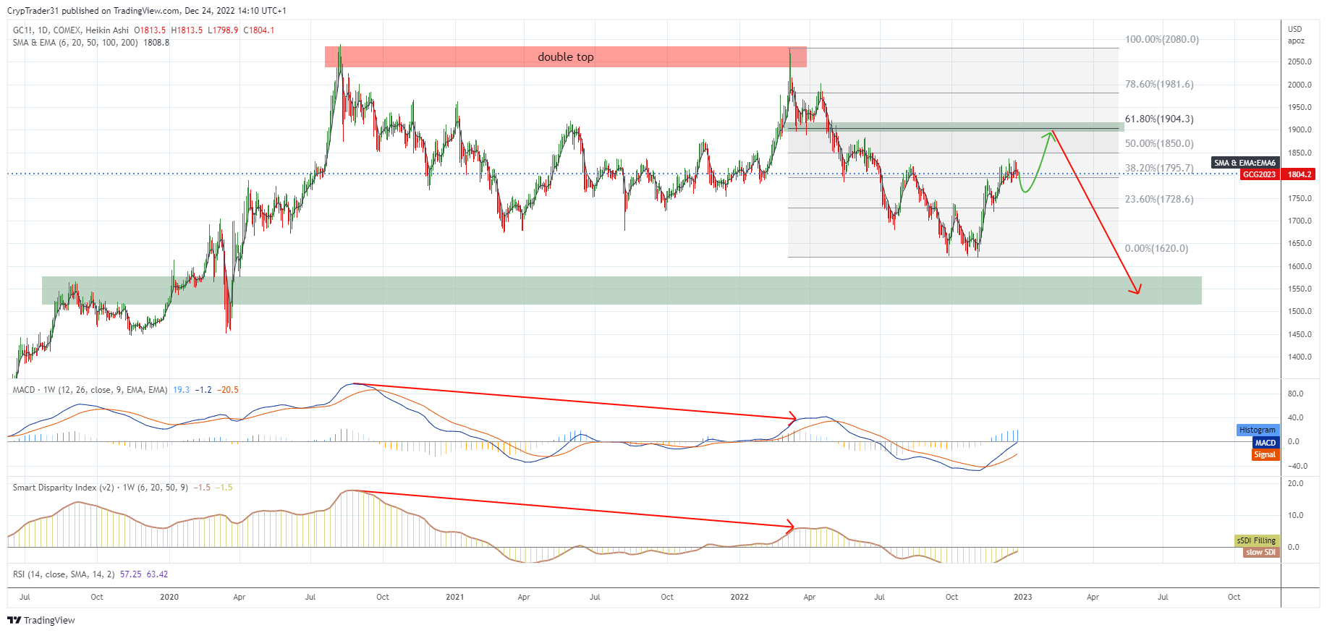Click the 2000.0 price axis label
Viewport: 1327px width, 633px height.
click(x=1300, y=85)
